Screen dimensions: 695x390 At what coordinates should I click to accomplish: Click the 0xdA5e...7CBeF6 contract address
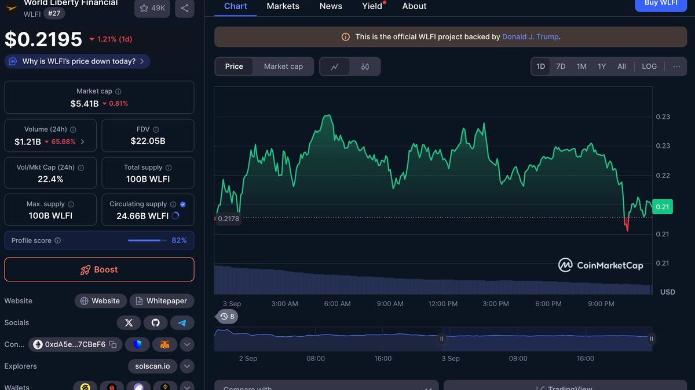click(x=75, y=344)
